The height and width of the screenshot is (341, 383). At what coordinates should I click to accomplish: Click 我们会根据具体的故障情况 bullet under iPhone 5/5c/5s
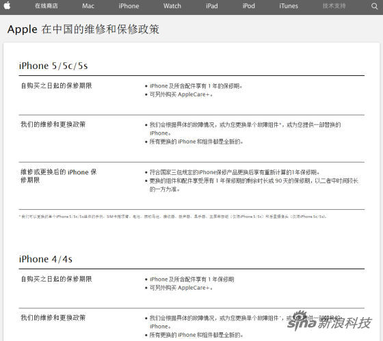(245, 129)
